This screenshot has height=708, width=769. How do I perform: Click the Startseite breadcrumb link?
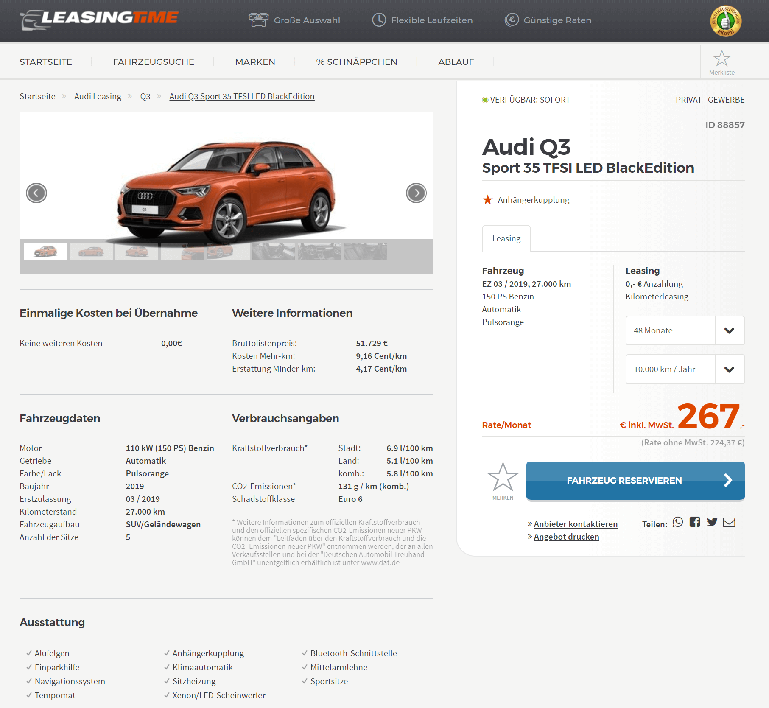37,96
